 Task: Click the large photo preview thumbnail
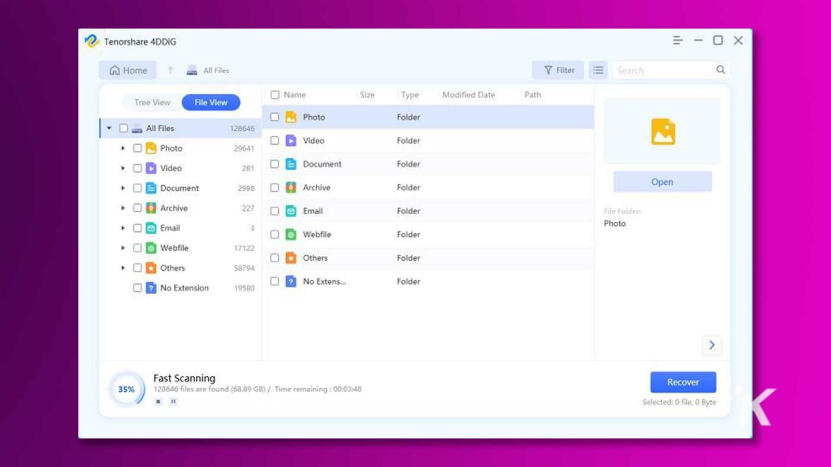point(663,132)
